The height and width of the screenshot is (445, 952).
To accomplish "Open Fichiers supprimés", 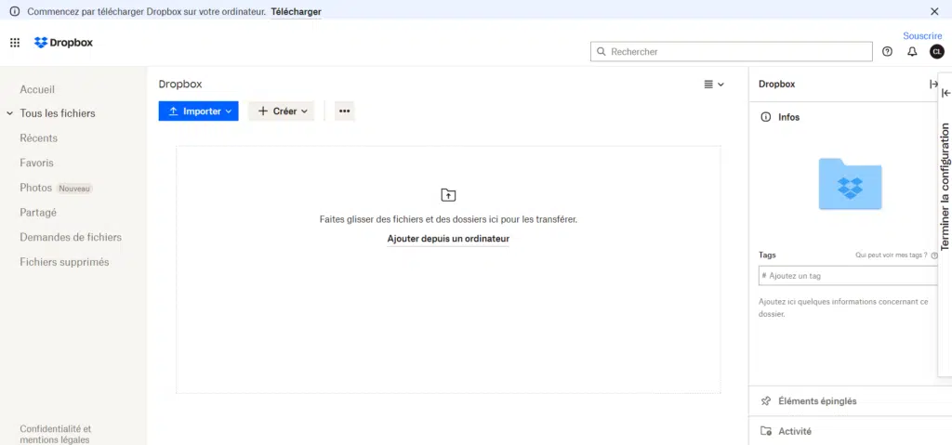I will (x=64, y=262).
